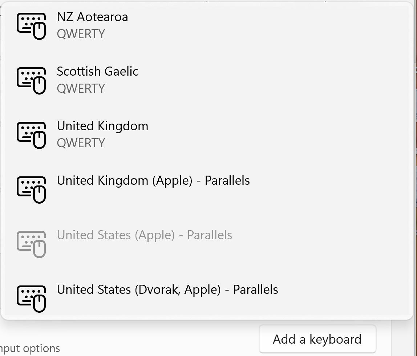
Task: Click the keyboard icon for United Kingdom (Apple)
Action: [31, 188]
